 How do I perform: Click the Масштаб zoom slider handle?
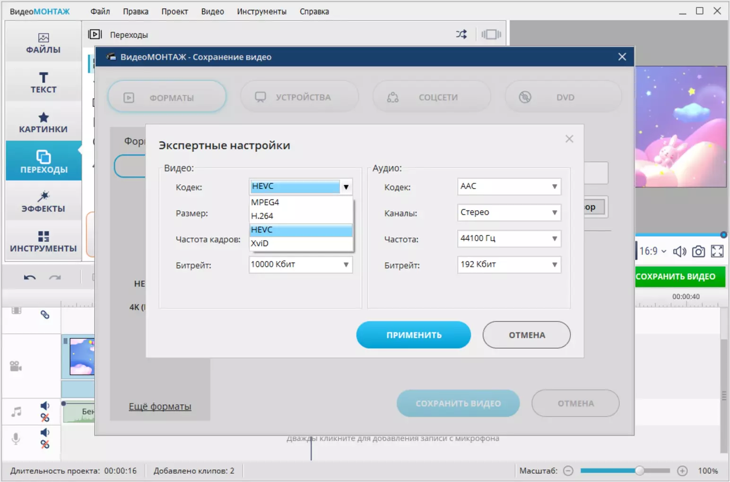(x=640, y=471)
